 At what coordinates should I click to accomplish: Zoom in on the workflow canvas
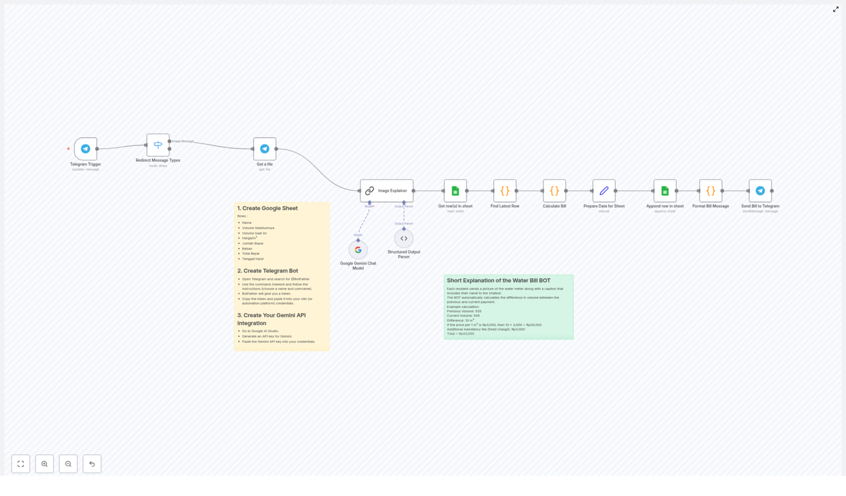click(x=44, y=464)
